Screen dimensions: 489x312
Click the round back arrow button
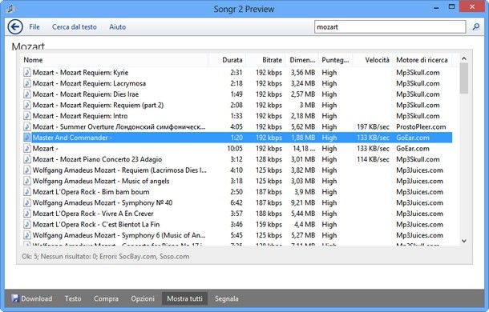(15, 26)
